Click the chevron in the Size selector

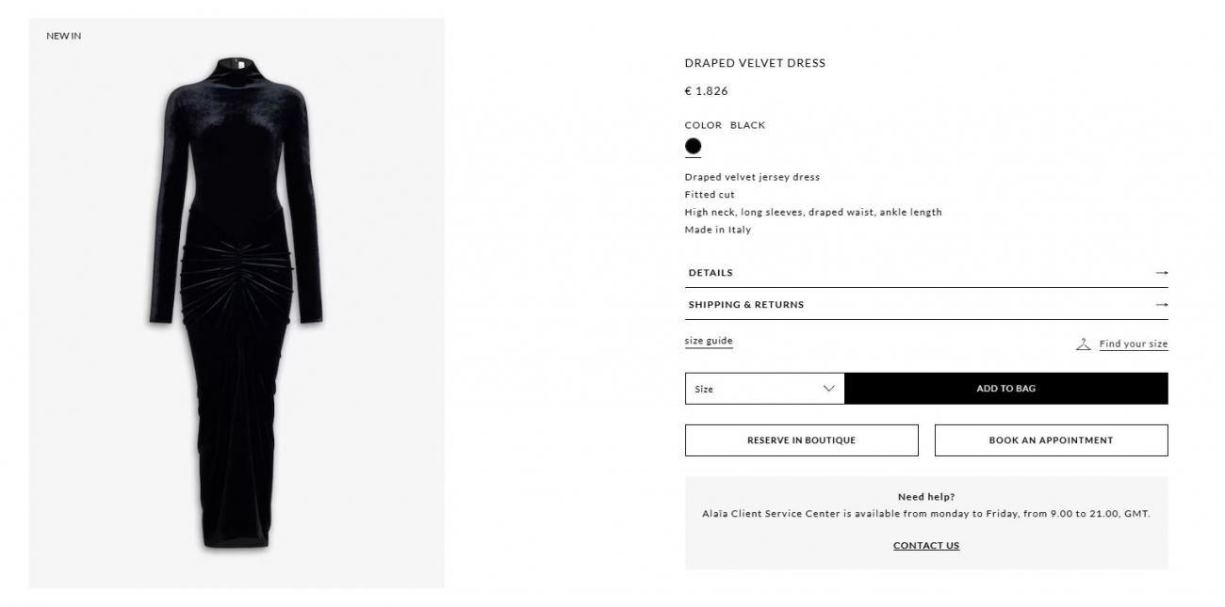(x=828, y=389)
